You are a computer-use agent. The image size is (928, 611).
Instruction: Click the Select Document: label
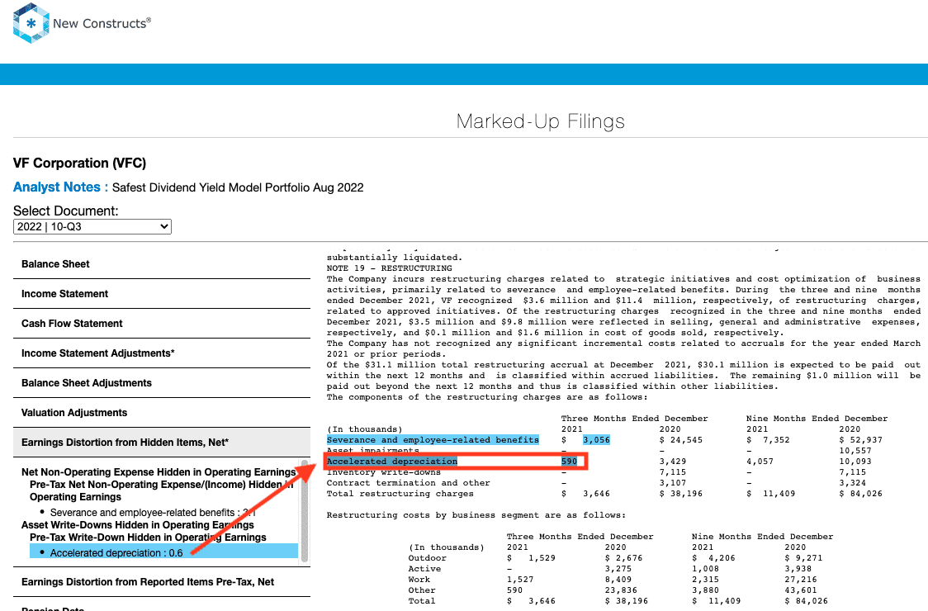click(66, 211)
